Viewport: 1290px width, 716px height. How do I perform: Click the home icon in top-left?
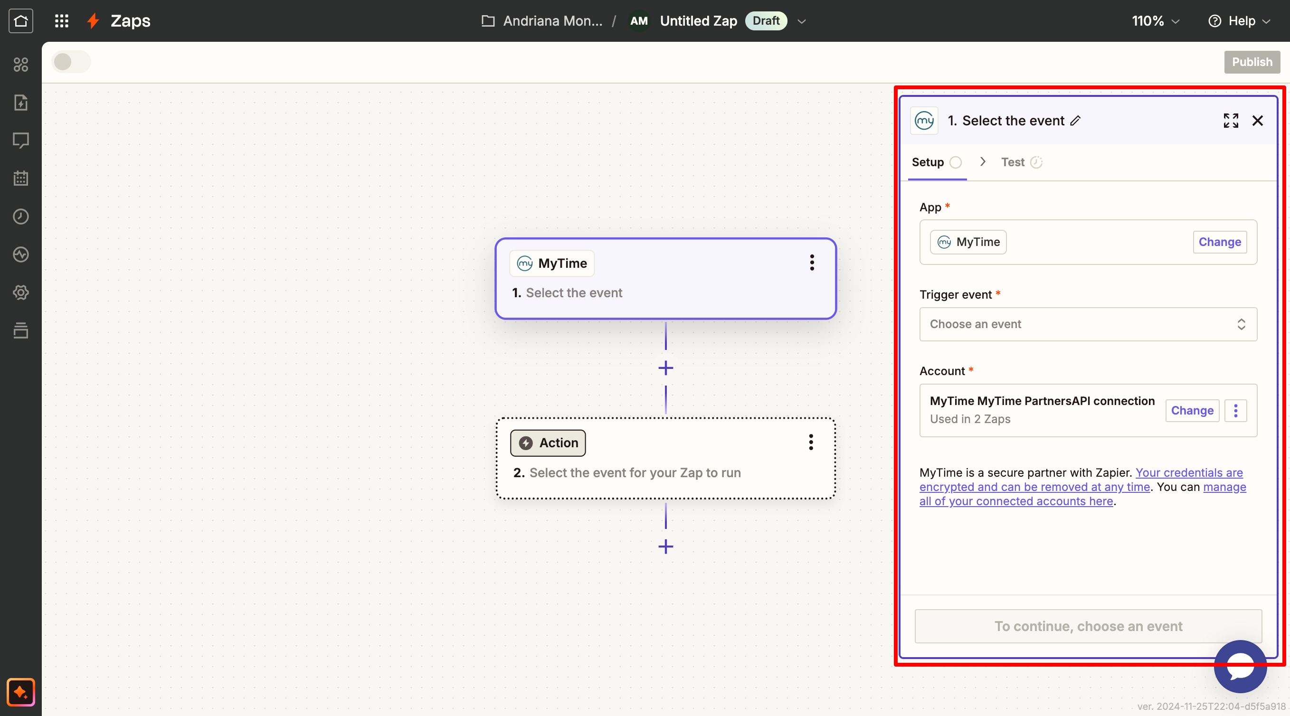[20, 20]
